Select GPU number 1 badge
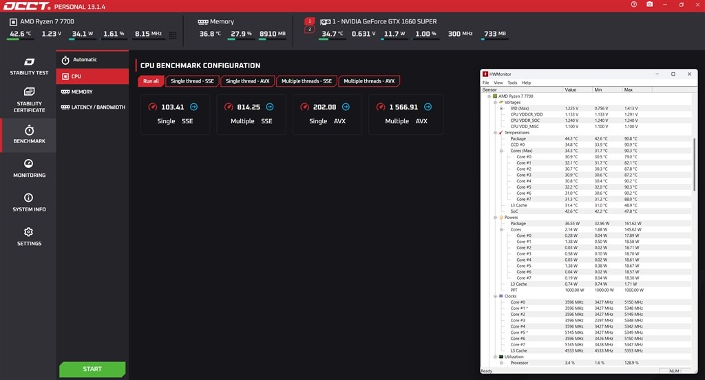This screenshot has width=705, height=380. pyautogui.click(x=309, y=21)
